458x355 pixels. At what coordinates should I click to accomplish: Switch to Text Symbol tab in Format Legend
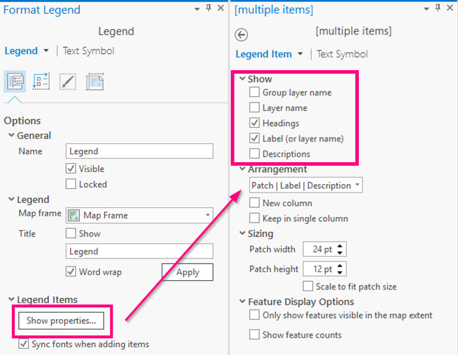pos(89,51)
